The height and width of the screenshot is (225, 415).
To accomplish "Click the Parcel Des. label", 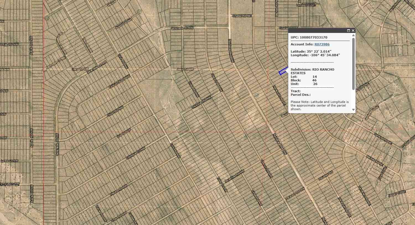I will coord(301,95).
